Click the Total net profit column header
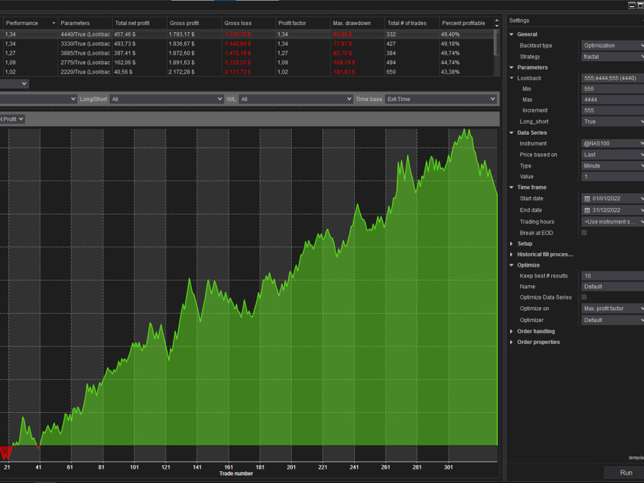The image size is (644, 483). point(131,23)
